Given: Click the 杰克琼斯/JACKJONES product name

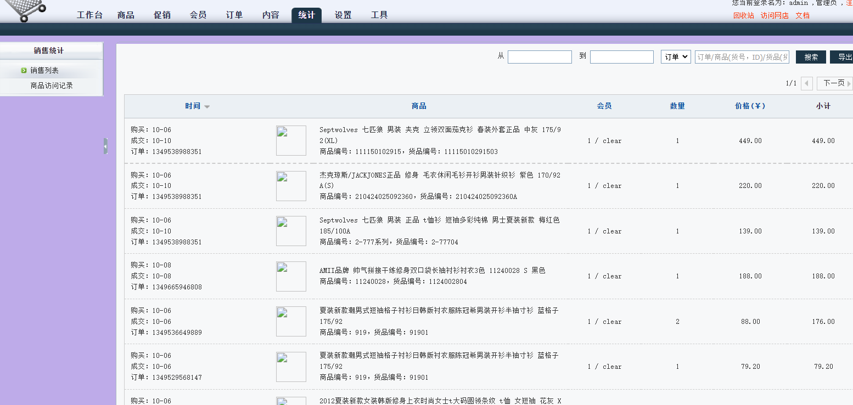Looking at the screenshot, I should (x=440, y=180).
